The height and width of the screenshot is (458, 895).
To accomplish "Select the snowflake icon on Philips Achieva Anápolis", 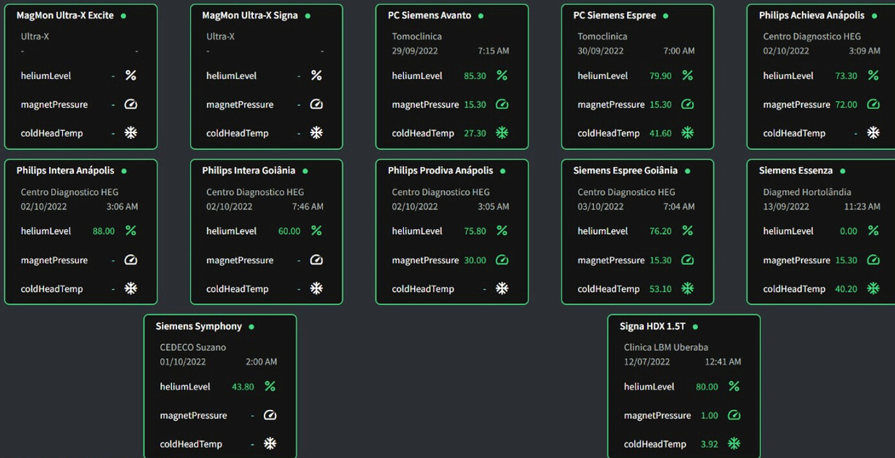I will tap(874, 133).
